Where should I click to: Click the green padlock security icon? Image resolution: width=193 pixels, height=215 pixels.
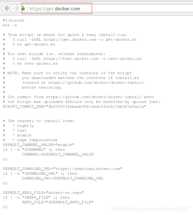[23, 8]
